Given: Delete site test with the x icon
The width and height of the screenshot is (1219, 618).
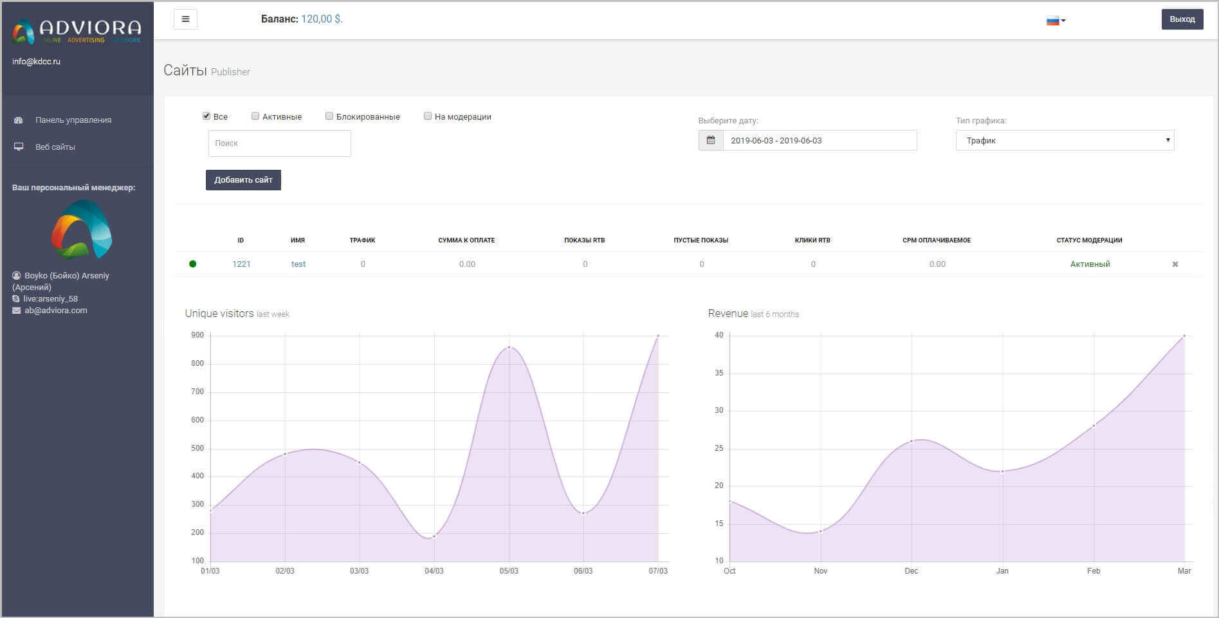Looking at the screenshot, I should [1175, 264].
